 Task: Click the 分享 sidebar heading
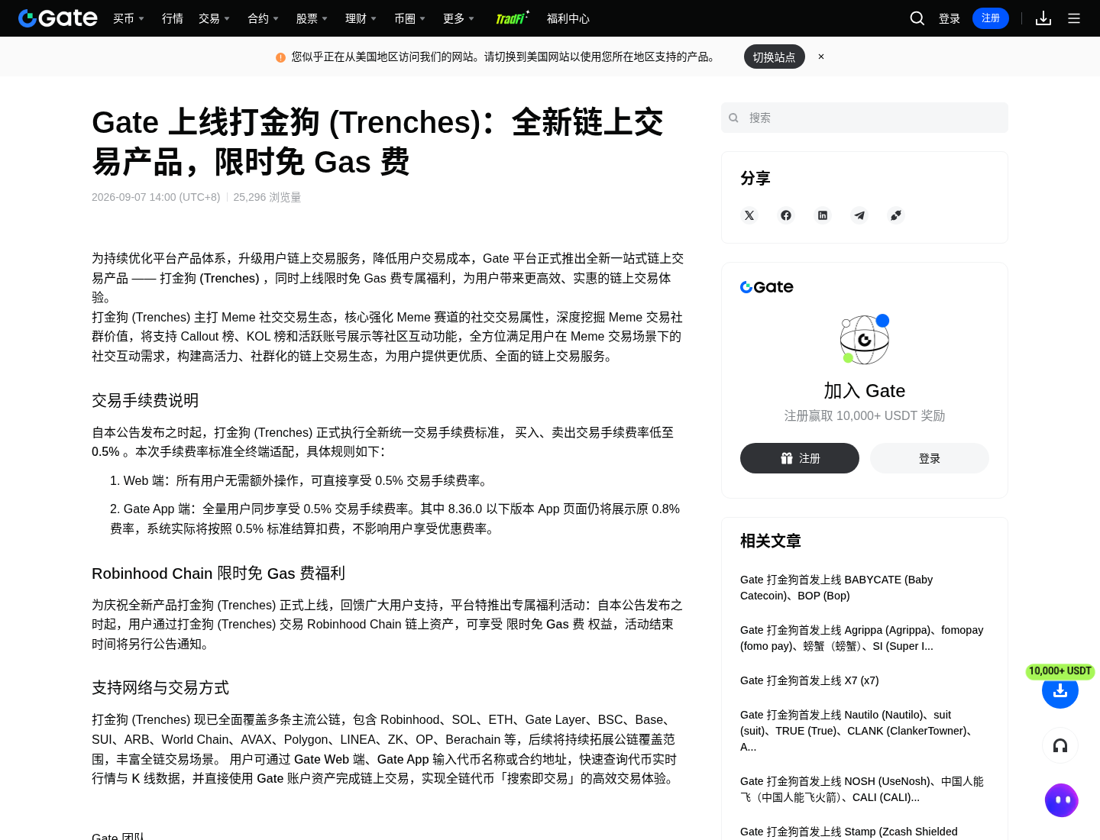click(x=755, y=179)
